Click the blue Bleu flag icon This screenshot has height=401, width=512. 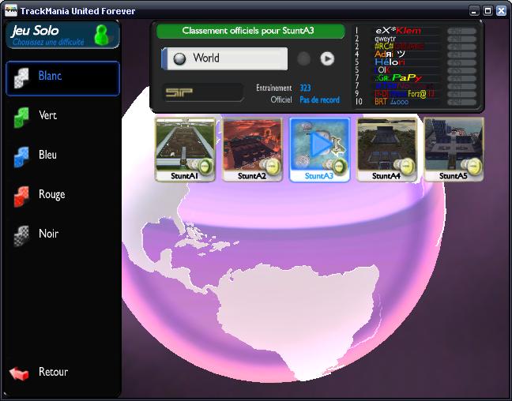pyautogui.click(x=21, y=156)
